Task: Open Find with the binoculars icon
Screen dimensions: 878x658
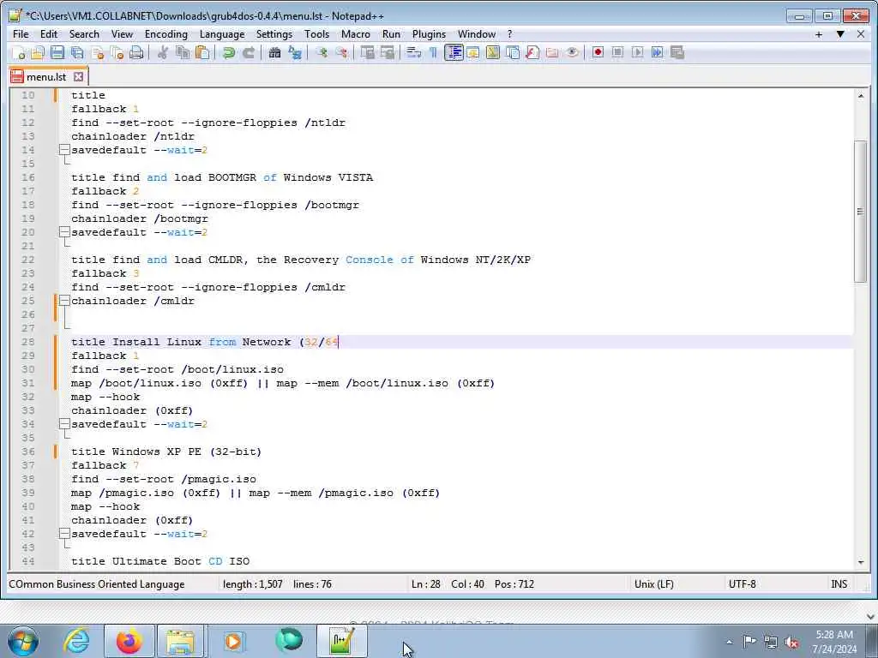Action: coord(274,52)
